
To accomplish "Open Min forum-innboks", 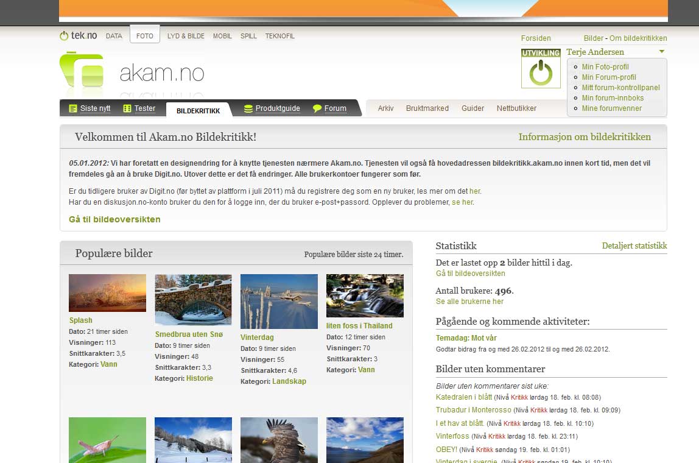I will pyautogui.click(x=613, y=97).
